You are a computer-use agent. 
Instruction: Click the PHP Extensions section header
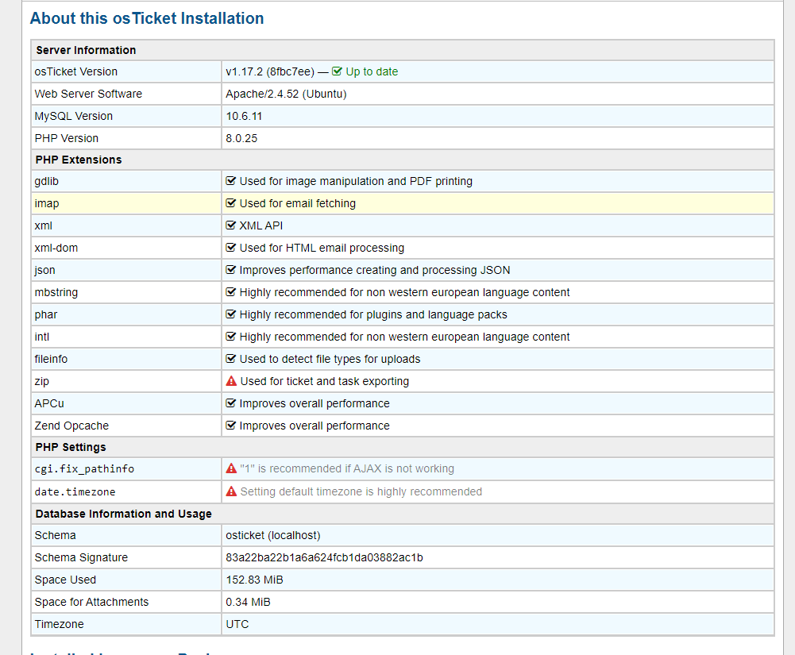[x=79, y=160]
